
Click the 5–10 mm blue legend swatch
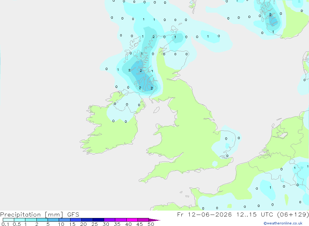53,220
